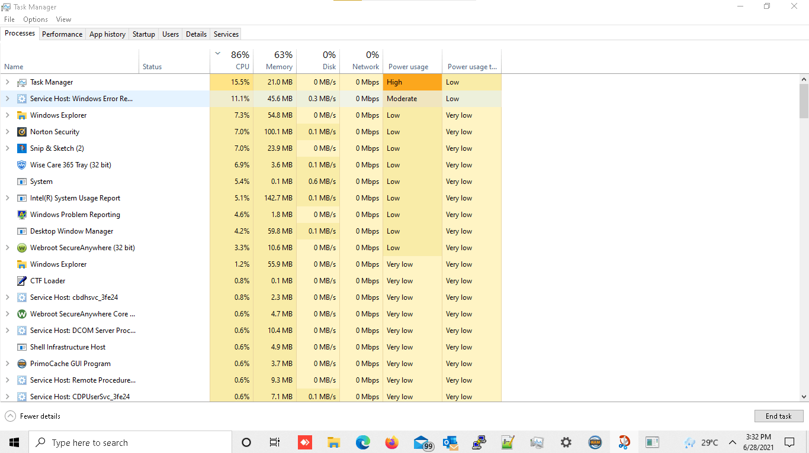The height and width of the screenshot is (453, 809).
Task: Open Outlook from the taskbar
Action: [x=450, y=442]
